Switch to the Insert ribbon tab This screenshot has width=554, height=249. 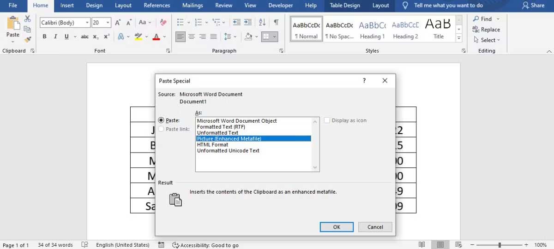click(67, 6)
